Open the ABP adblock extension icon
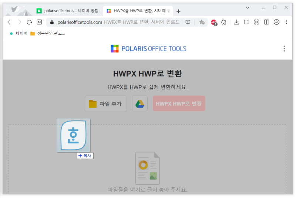296x198 pixels. pyautogui.click(x=214, y=23)
